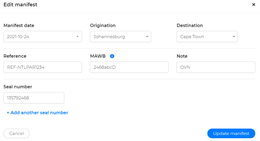Click the Reference label text

tap(15, 56)
